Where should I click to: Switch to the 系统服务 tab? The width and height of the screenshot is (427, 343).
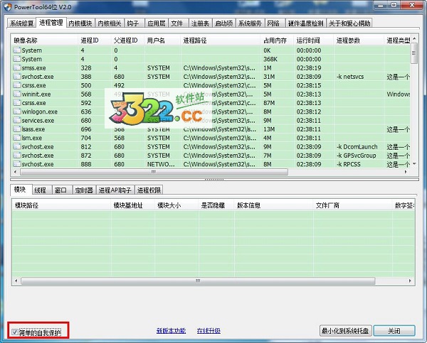250,23
